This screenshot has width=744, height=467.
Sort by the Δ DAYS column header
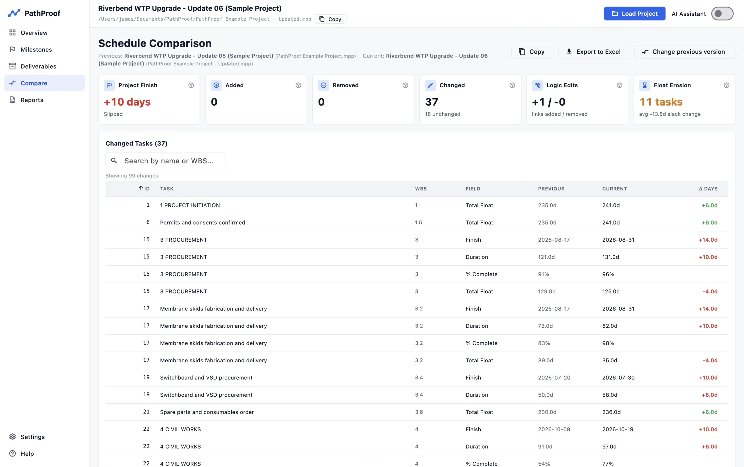click(x=708, y=189)
